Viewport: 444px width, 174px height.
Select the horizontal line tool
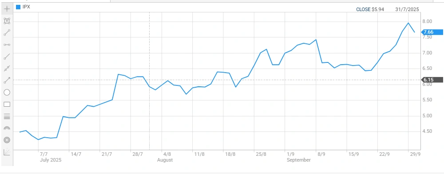pos(7,45)
